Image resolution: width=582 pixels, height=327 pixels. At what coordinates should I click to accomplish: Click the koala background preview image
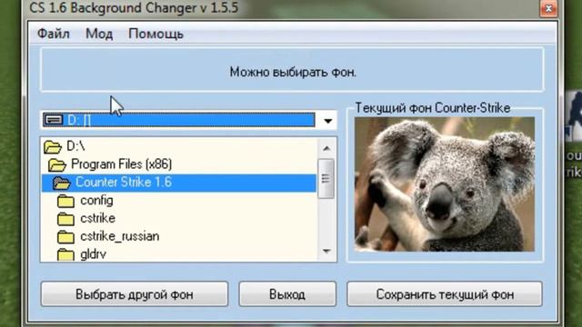pos(445,184)
